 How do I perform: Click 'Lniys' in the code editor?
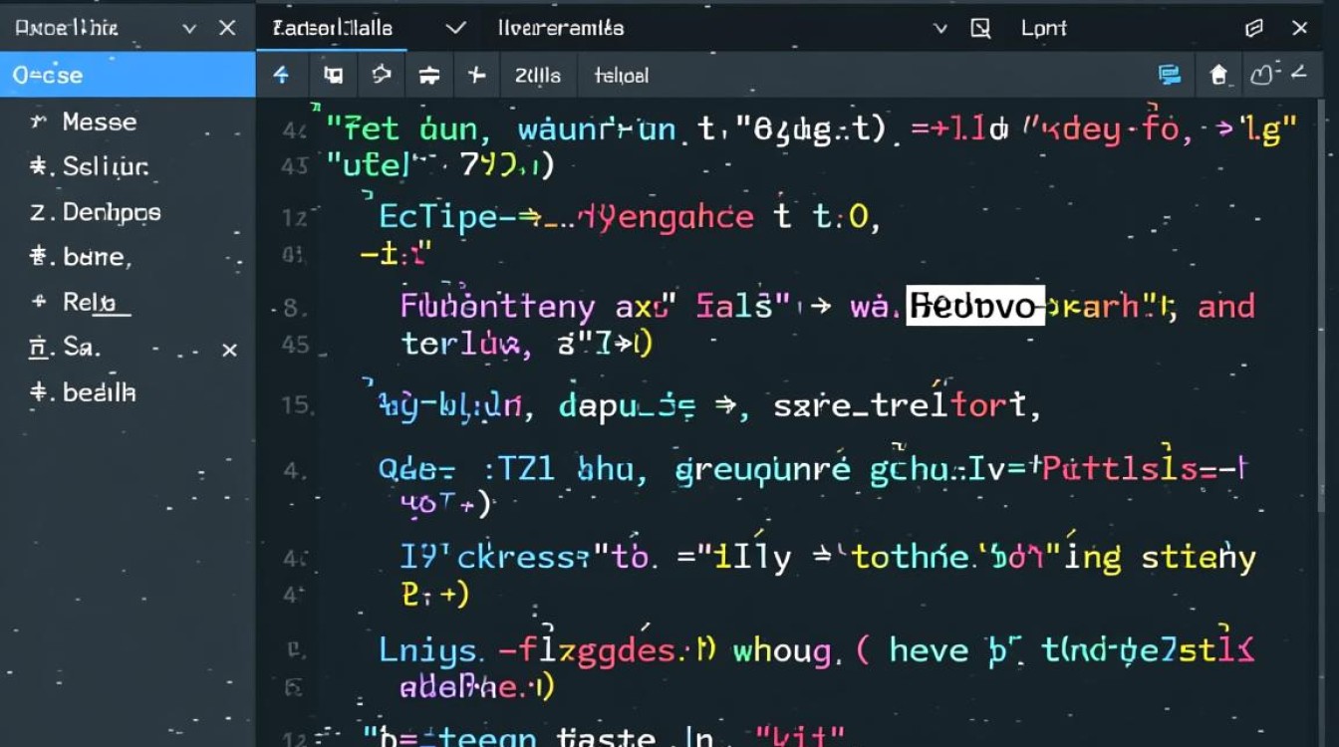tap(429, 651)
